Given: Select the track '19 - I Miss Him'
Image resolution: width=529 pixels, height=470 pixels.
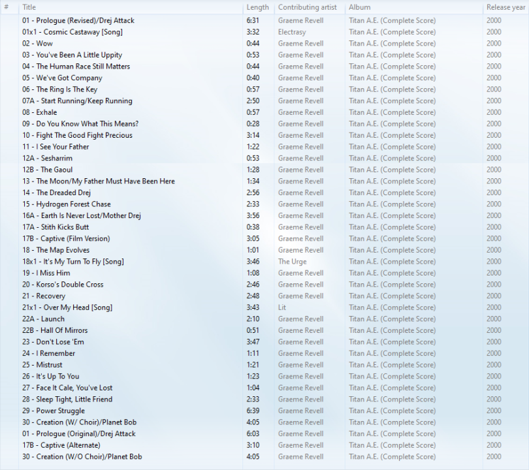Looking at the screenshot, I should coord(46,273).
